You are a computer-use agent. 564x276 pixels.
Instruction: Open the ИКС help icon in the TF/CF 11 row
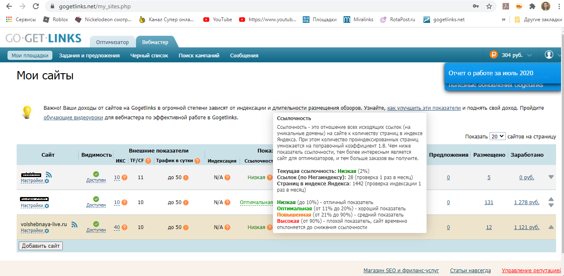pos(124,178)
